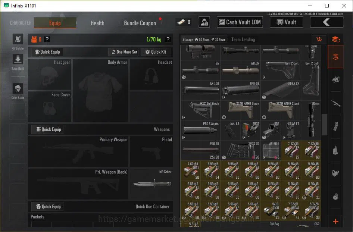Open the Vault button
353x232 pixels.
[286, 22]
